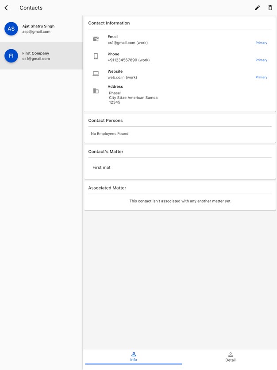
Task: Open the web.co.in website entry
Action: (x=122, y=78)
